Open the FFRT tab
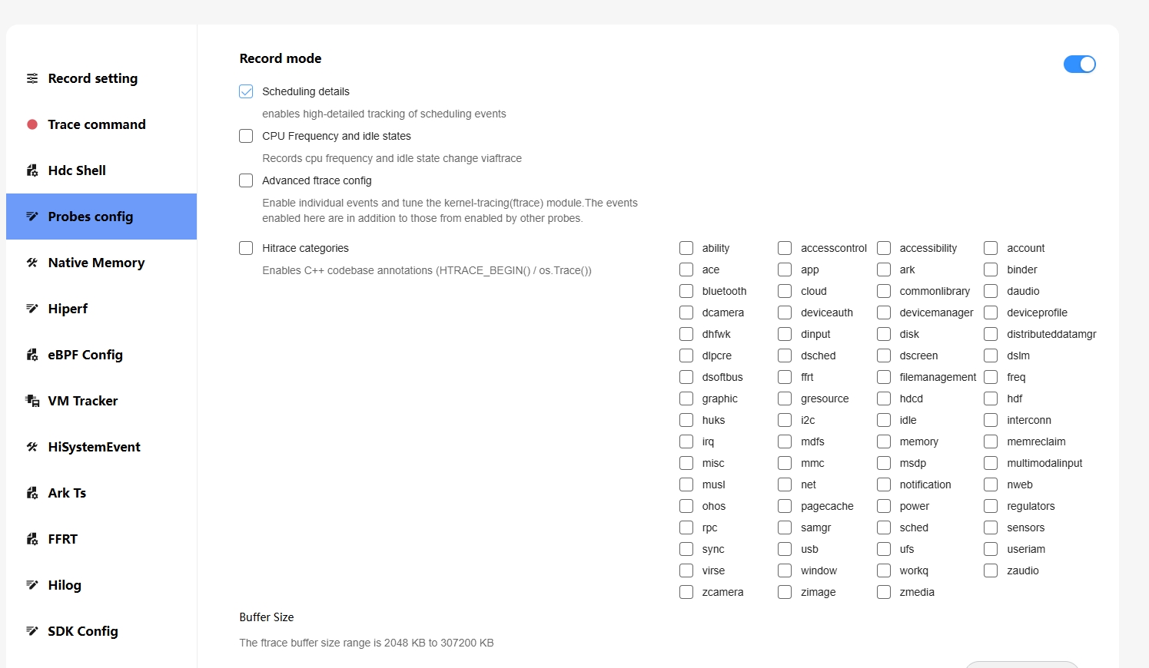Viewport: 1149px width, 668px height. pos(63,539)
